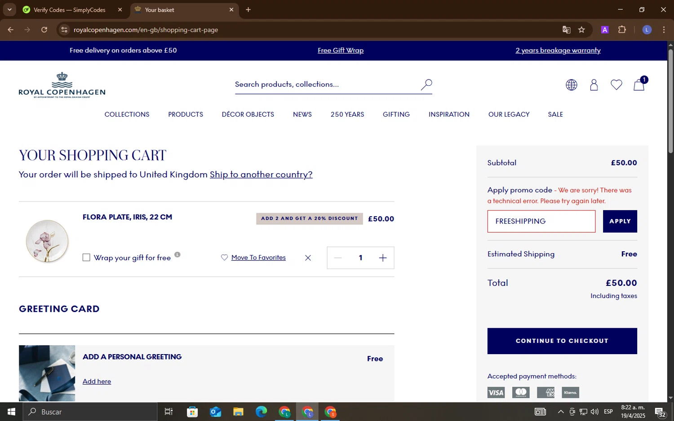Click the taskbar Buscar search box
The height and width of the screenshot is (421, 674).
(90, 412)
